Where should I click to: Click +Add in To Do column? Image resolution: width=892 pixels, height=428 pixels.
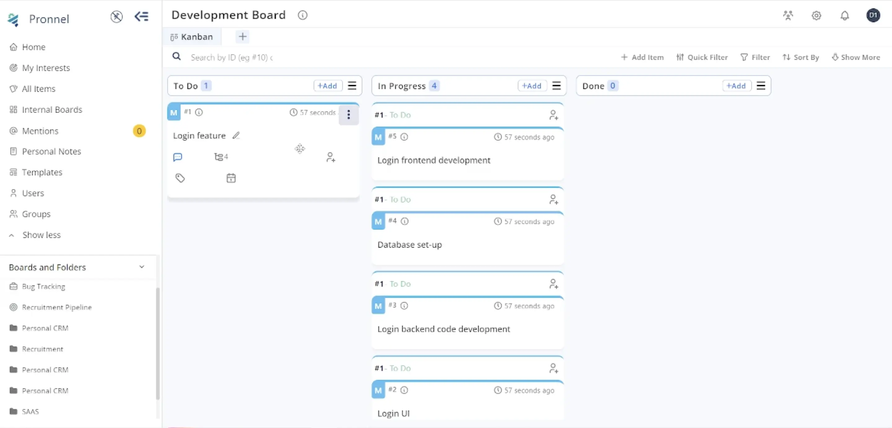click(x=327, y=86)
